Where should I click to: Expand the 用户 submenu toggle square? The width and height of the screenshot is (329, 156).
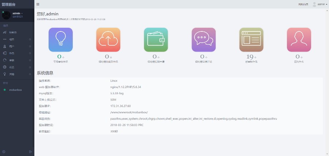[x=30, y=46]
